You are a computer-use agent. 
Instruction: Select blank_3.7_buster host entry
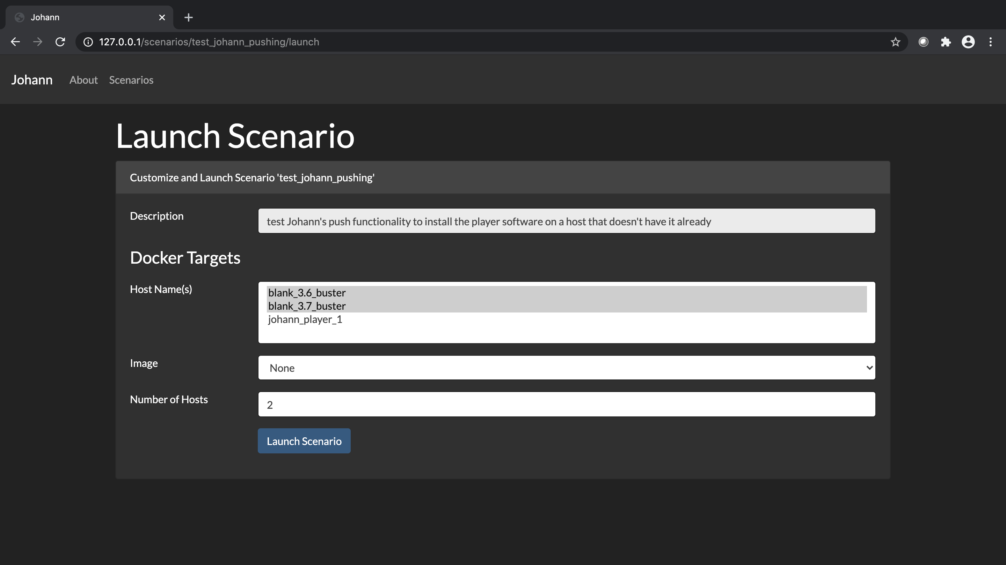(x=306, y=306)
